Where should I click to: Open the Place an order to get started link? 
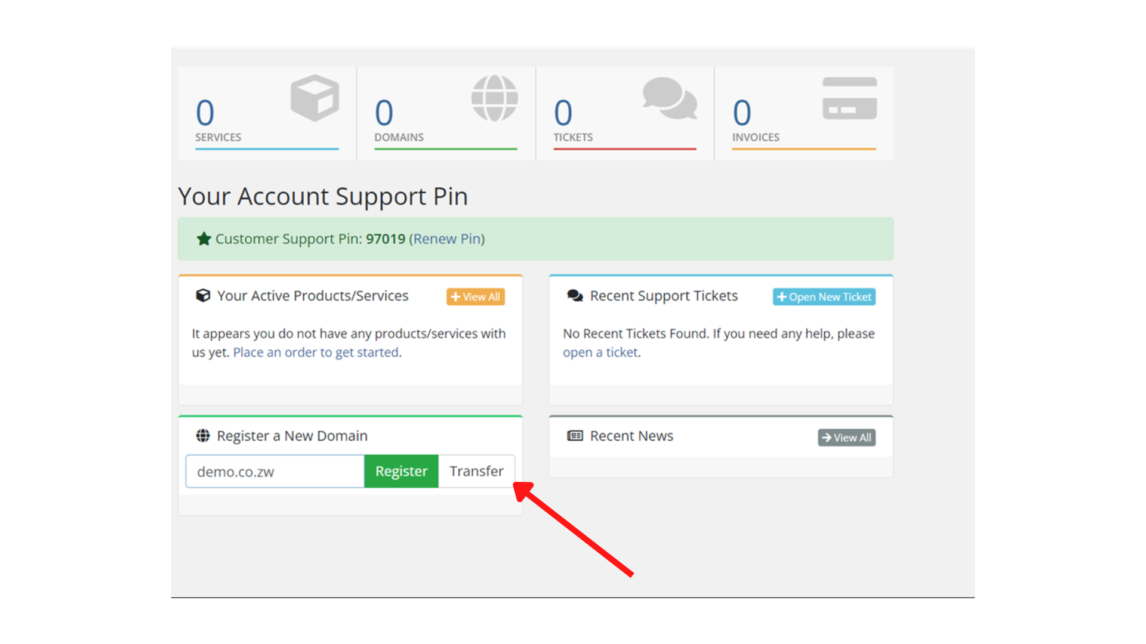point(316,352)
